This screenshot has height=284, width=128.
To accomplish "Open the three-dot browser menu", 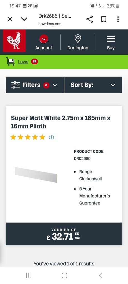I will point(118,19).
